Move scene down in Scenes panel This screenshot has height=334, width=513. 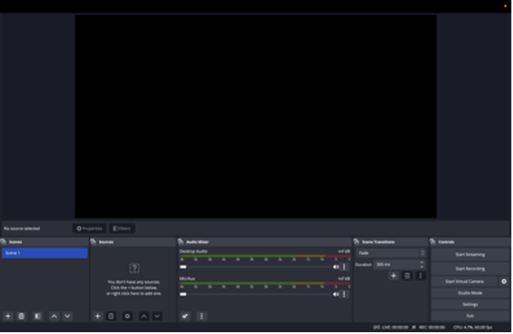point(68,317)
